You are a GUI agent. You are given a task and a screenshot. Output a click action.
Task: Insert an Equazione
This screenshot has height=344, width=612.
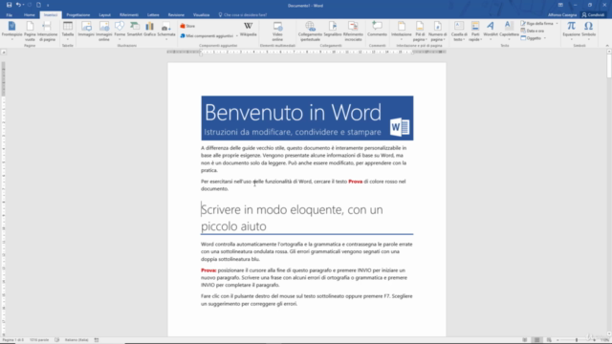(x=571, y=31)
